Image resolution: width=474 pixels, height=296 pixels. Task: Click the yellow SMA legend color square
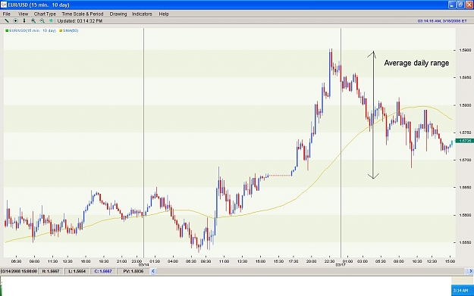coord(61,30)
